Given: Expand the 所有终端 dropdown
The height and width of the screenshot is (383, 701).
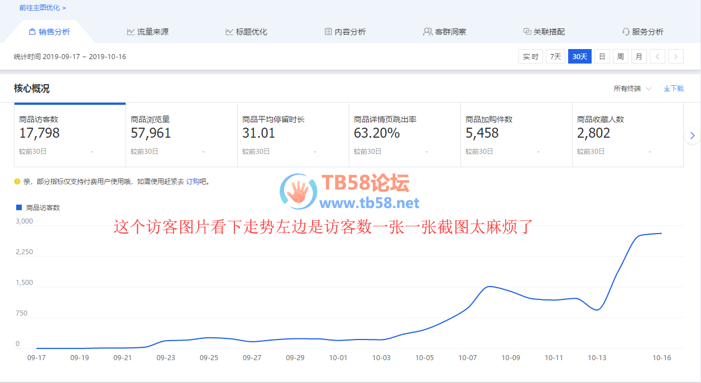Looking at the screenshot, I should (x=632, y=89).
